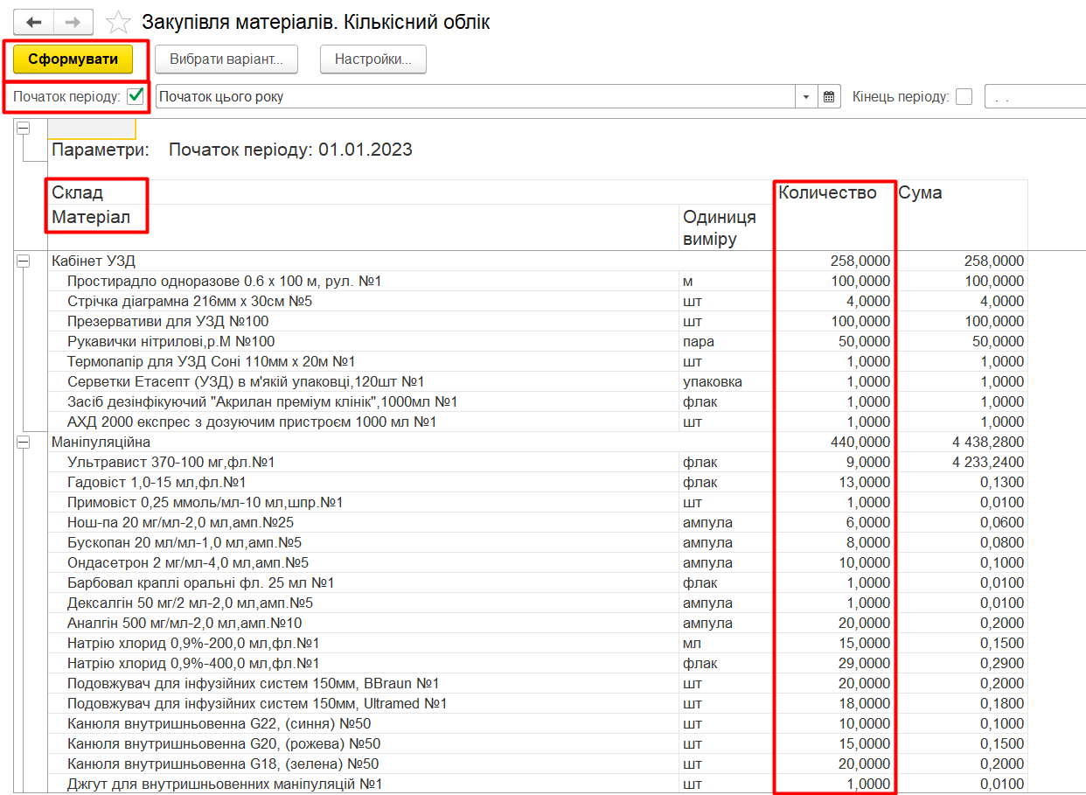
Task: Enable the Кінець періоду checkbox
Action: click(x=964, y=97)
